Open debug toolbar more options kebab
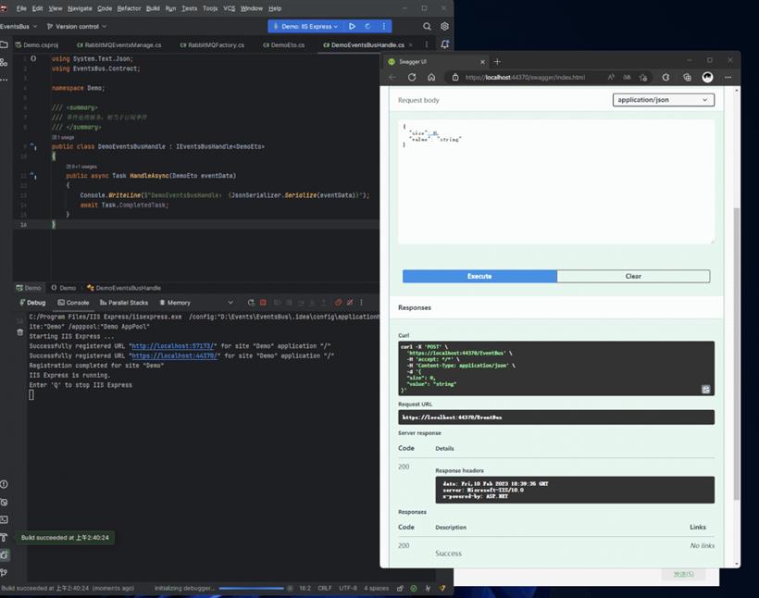 [361, 302]
